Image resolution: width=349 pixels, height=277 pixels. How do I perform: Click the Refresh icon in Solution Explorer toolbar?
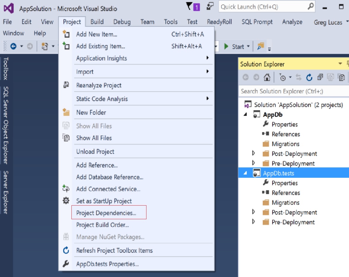[309, 78]
